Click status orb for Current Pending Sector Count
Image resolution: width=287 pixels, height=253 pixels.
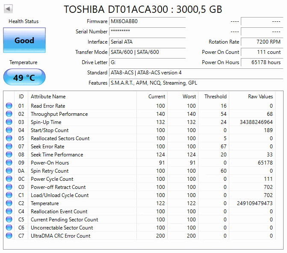click(x=9, y=220)
